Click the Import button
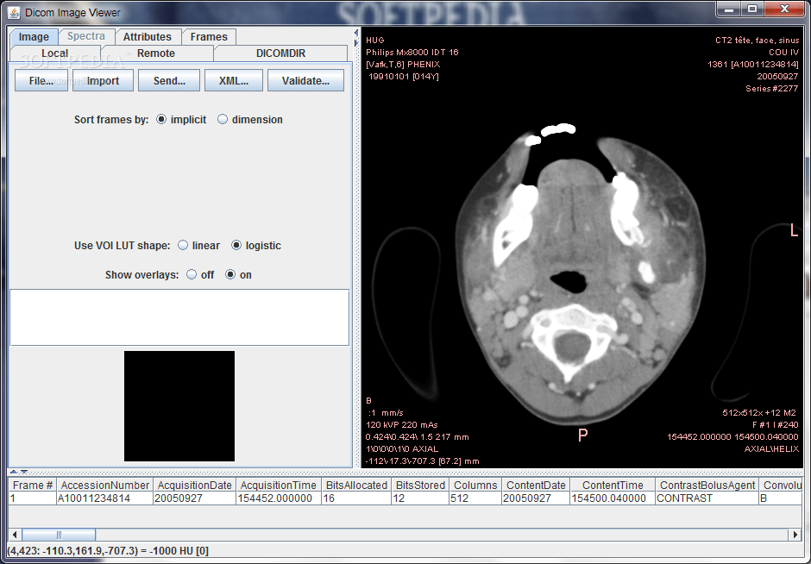The width and height of the screenshot is (811, 564). click(103, 79)
